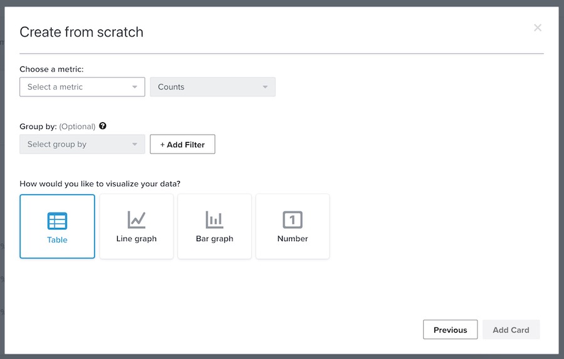The image size is (564, 359).
Task: Click the arrow on Select group by
Action: [135, 145]
